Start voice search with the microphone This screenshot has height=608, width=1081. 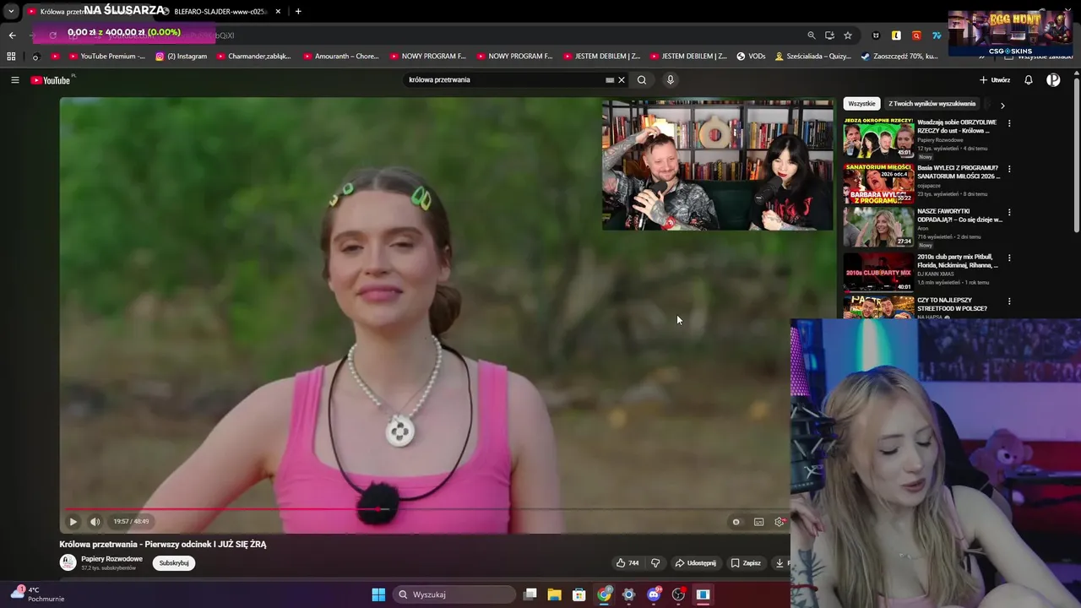(671, 80)
